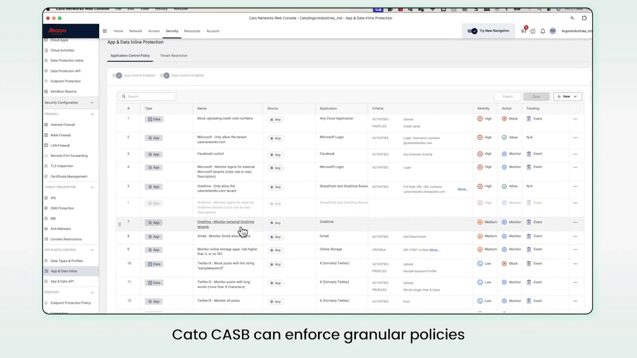Click More link in row 9 criteria
Image resolution: width=637 pixels, height=358 pixels.
[x=435, y=250]
